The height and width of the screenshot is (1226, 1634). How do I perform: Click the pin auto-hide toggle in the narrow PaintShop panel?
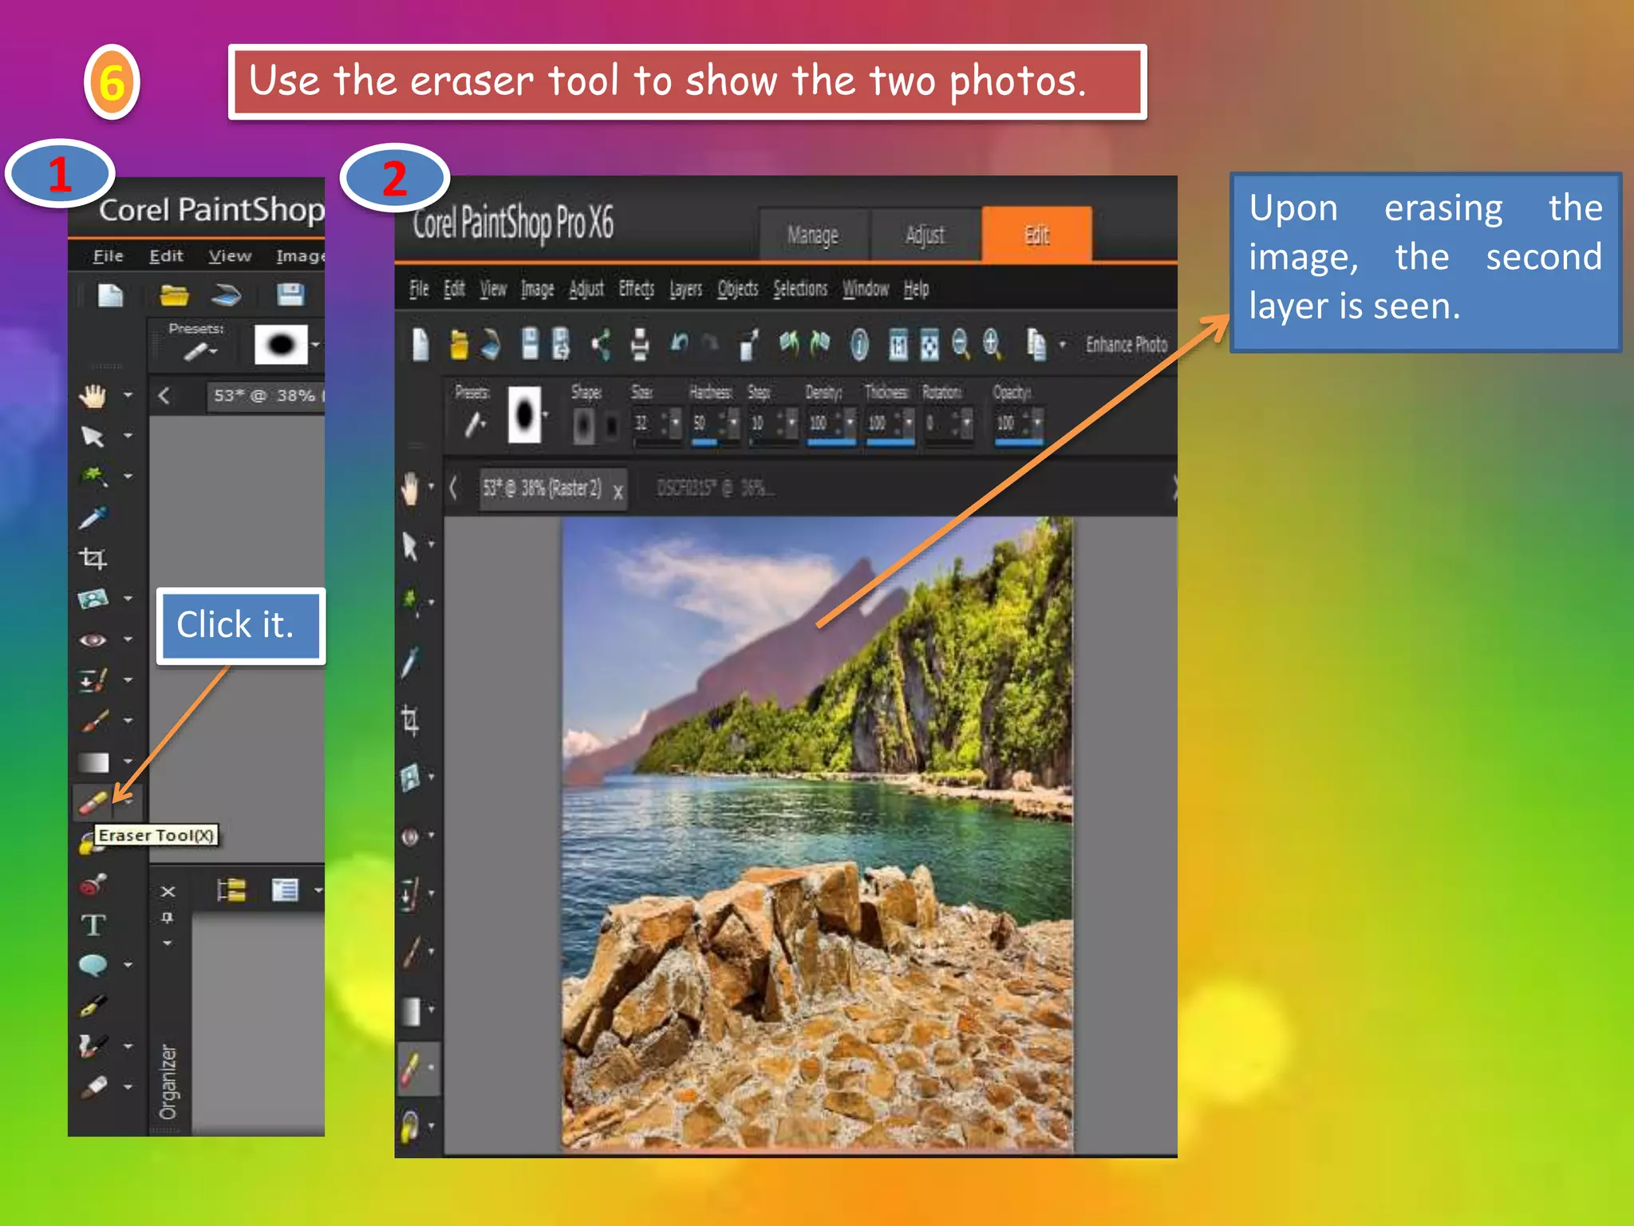[x=168, y=918]
